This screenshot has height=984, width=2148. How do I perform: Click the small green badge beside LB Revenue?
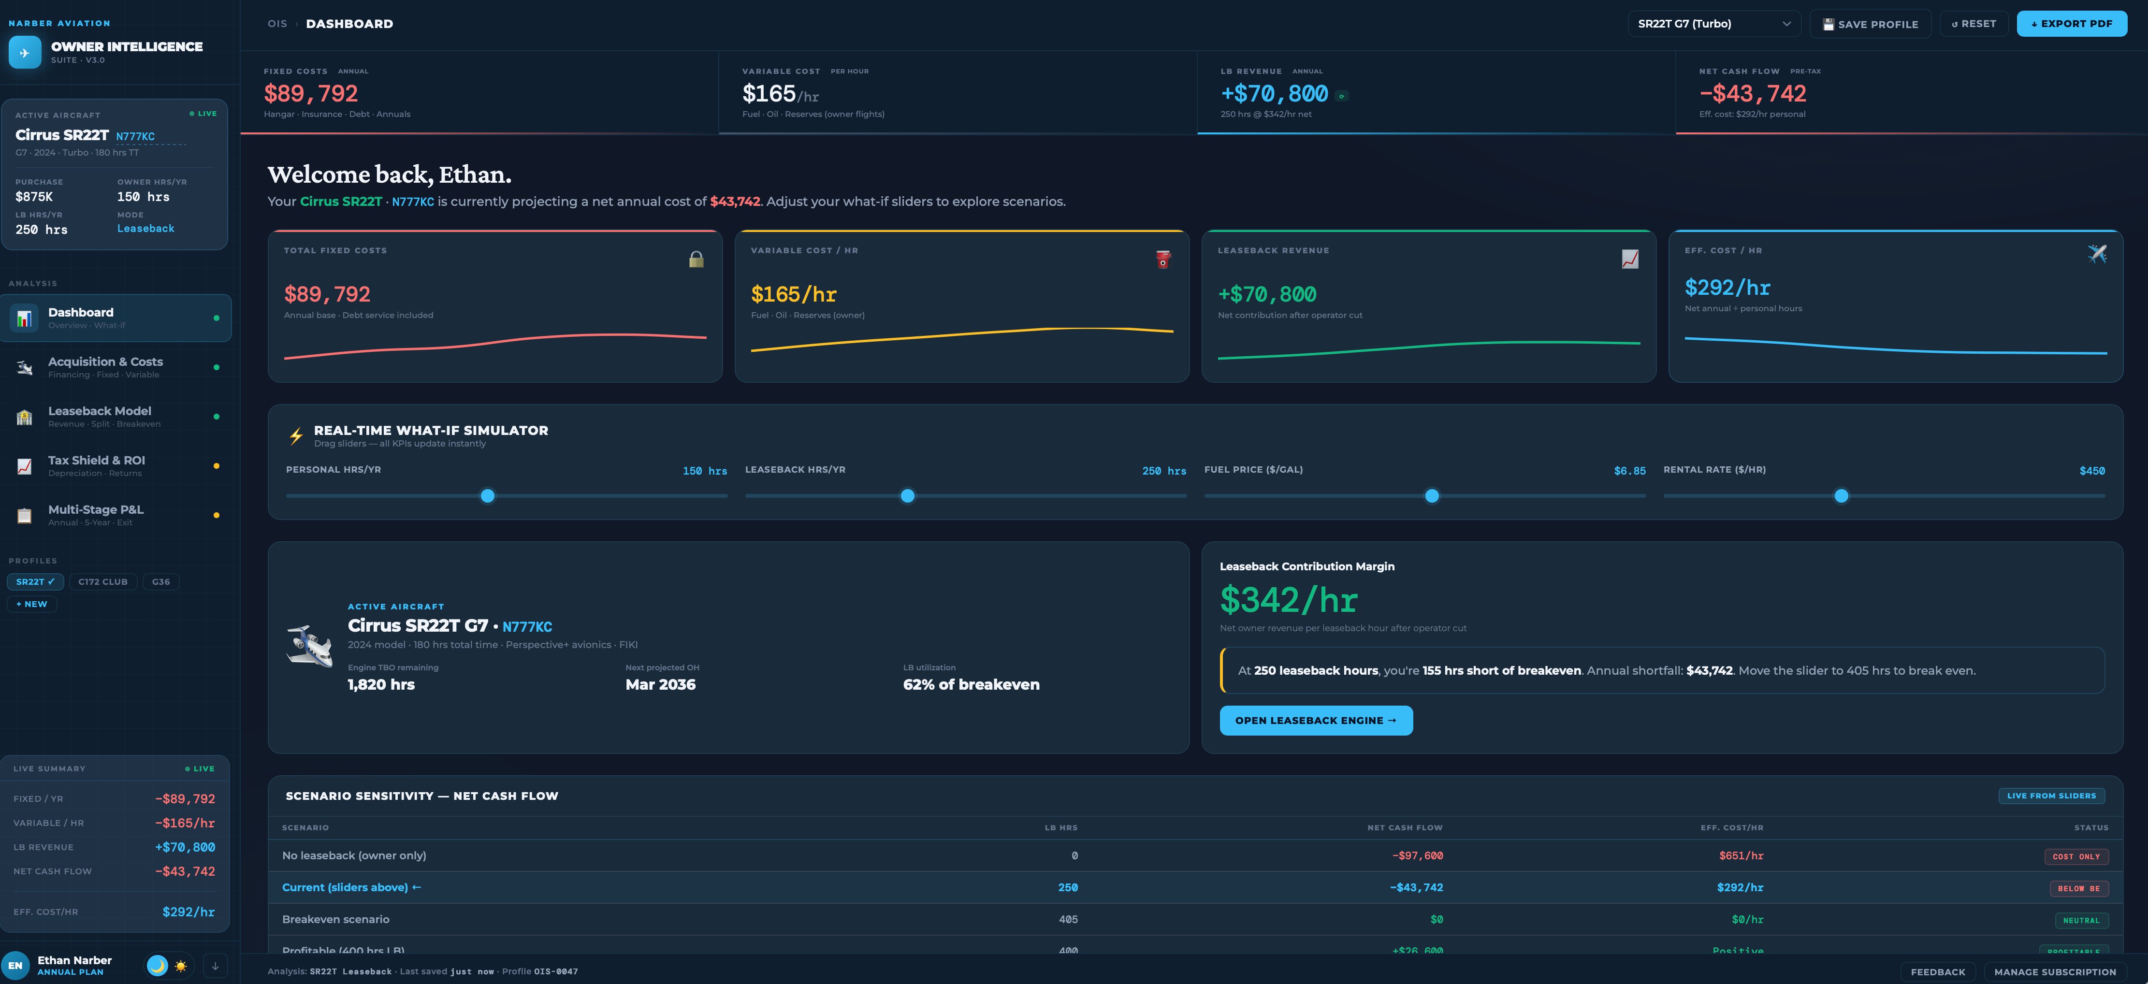click(1342, 96)
